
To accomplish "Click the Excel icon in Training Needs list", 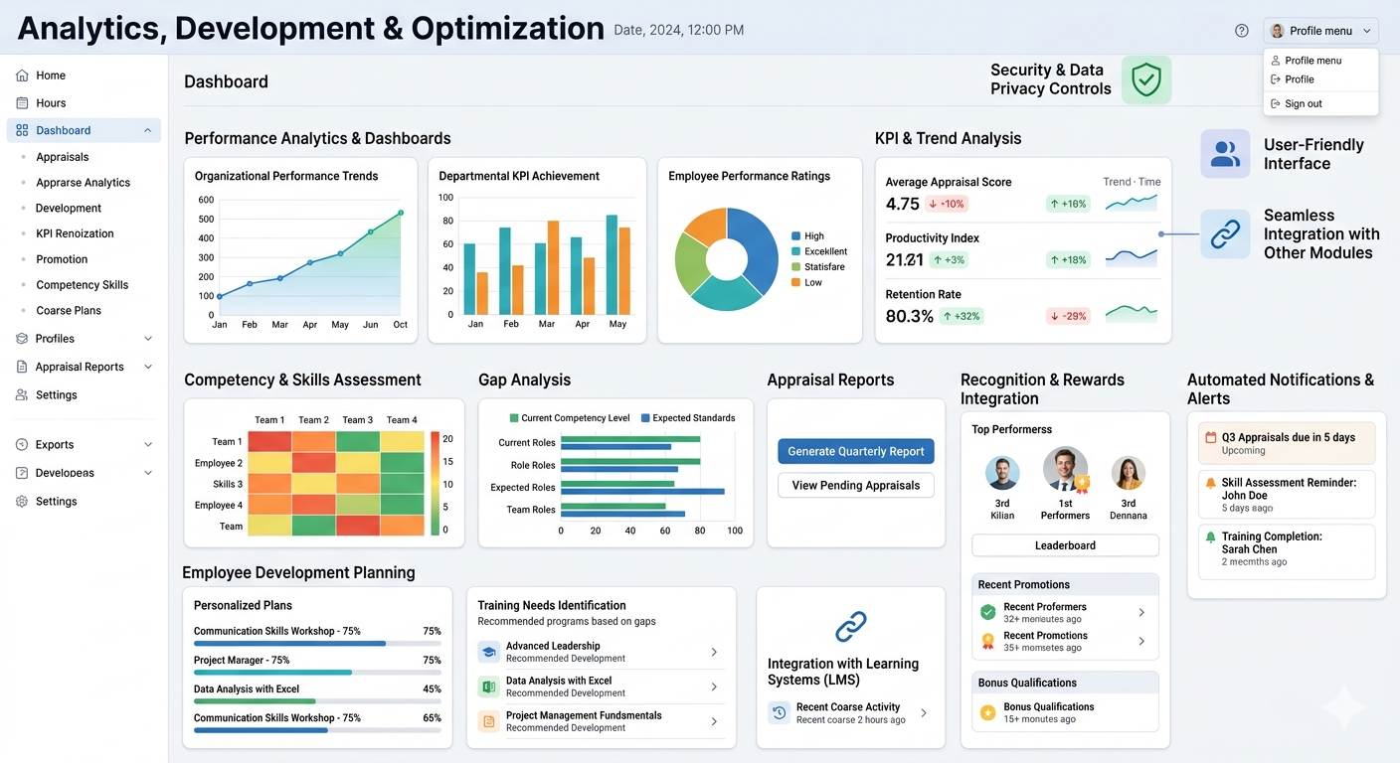I will pos(488,687).
